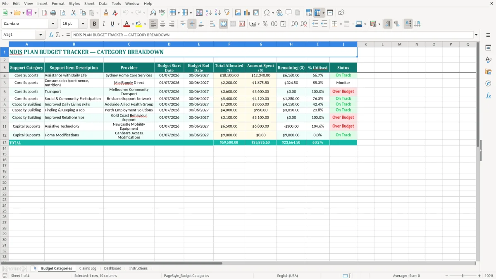Open sidebar Styles panel icon
This screenshot has width=496, height=279.
(488, 60)
